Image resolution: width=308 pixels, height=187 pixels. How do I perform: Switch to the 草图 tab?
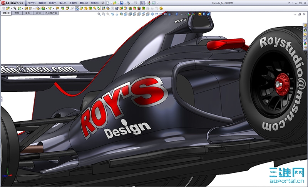28,13
